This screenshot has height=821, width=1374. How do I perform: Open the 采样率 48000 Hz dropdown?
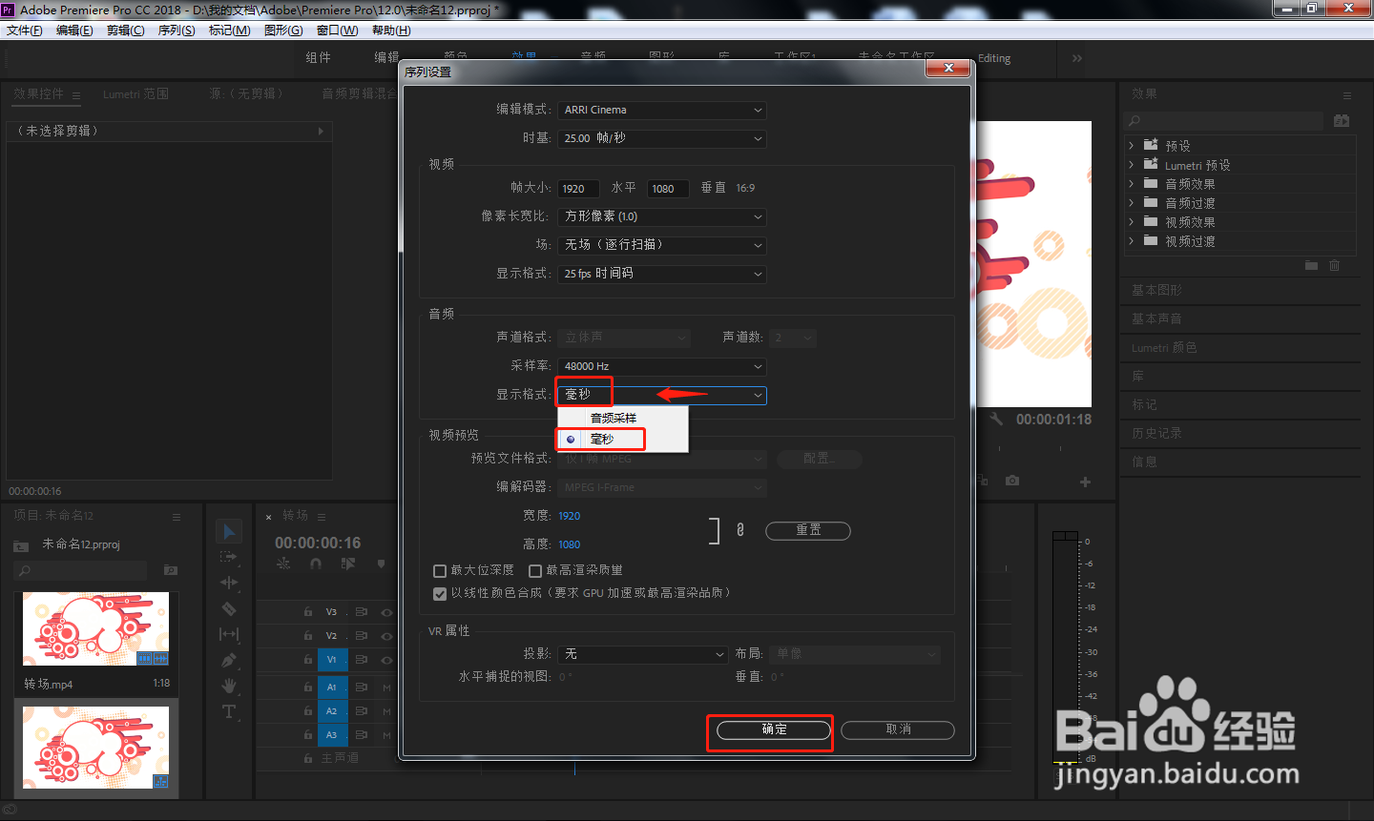pyautogui.click(x=662, y=366)
